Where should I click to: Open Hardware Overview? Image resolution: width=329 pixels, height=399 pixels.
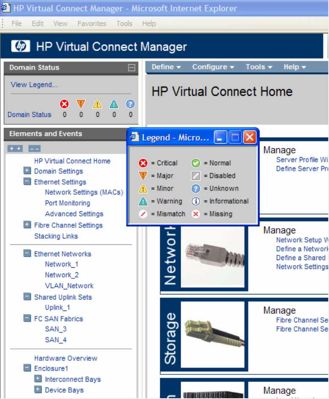coord(66,358)
